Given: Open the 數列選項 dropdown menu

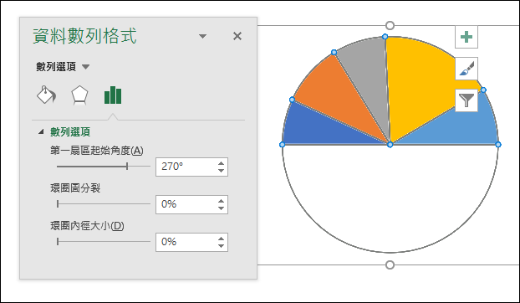Looking at the screenshot, I should (x=63, y=67).
